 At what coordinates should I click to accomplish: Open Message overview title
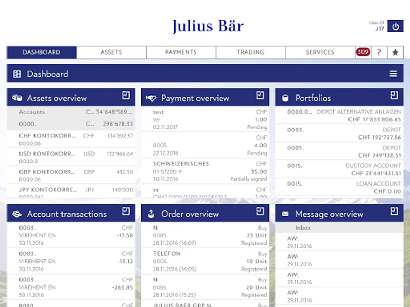[329, 214]
